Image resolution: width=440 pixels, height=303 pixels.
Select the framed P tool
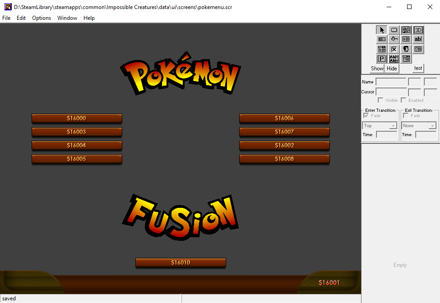382,59
